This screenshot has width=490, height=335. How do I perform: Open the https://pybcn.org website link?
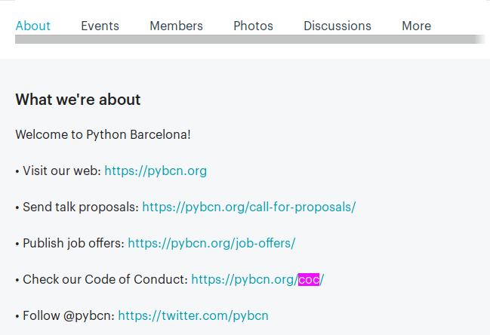tap(156, 171)
